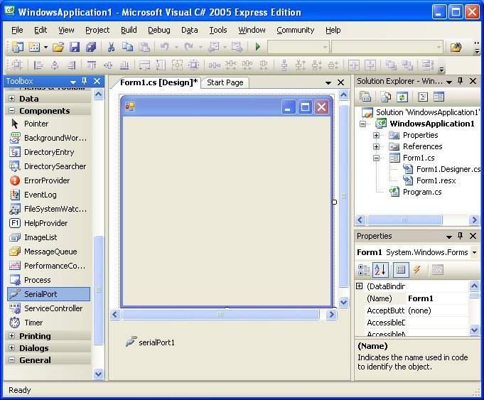484x400 pixels.
Task: Toggle Alphabetical sort in Properties panel
Action: pyautogui.click(x=381, y=270)
